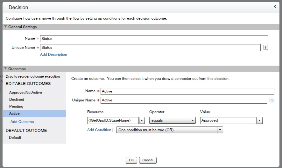The image size is (282, 168).
Task: Collapse the General Settings section
Action: [5, 27]
